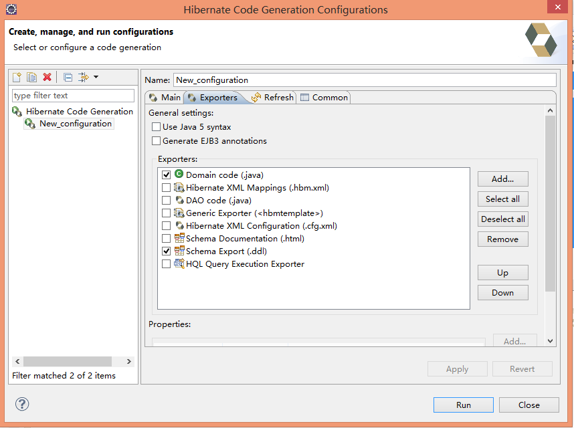Click the vertical scrollbar down arrow
574x428 pixels.
pos(550,341)
